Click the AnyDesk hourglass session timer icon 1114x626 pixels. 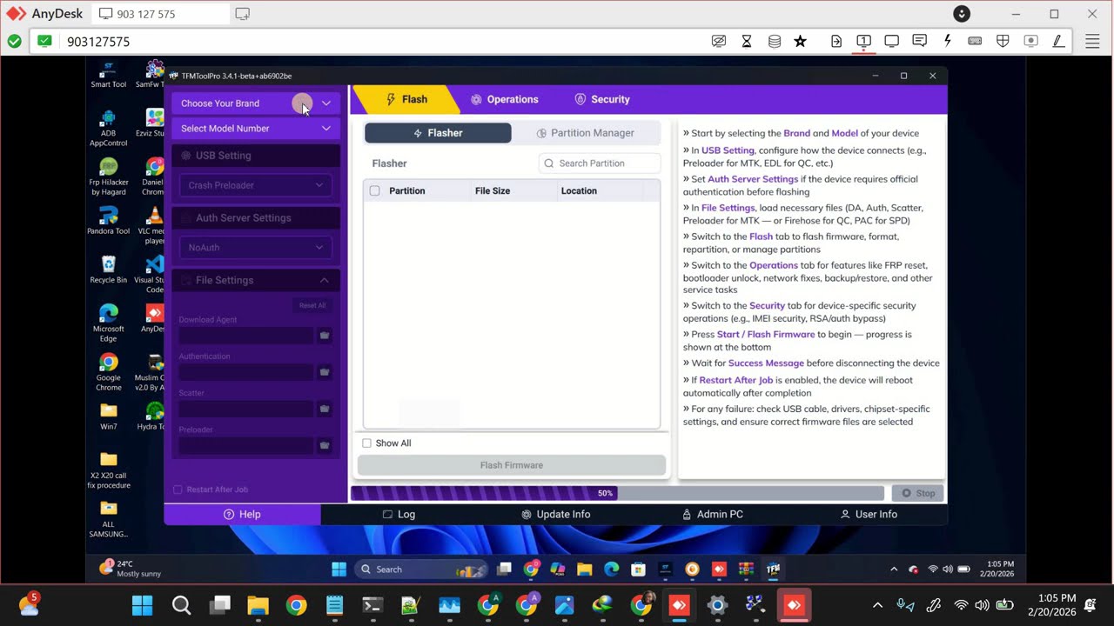[747, 41]
